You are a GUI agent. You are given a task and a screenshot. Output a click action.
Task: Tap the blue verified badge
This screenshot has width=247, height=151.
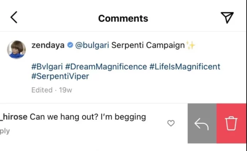(x=70, y=45)
